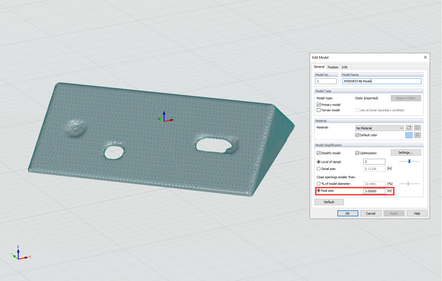
Task: Close the Edit Model dialog
Action: click(425, 57)
